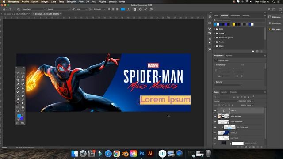Open the anti-aliasing method dropdown

[99, 9]
